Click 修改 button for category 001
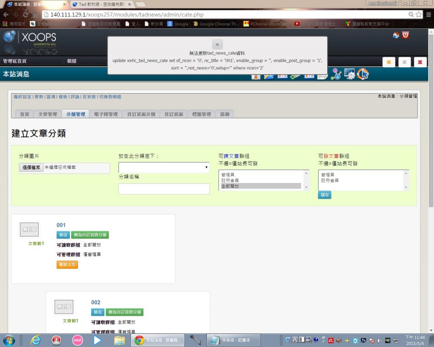Screen dimensions: 434x347 63,235
